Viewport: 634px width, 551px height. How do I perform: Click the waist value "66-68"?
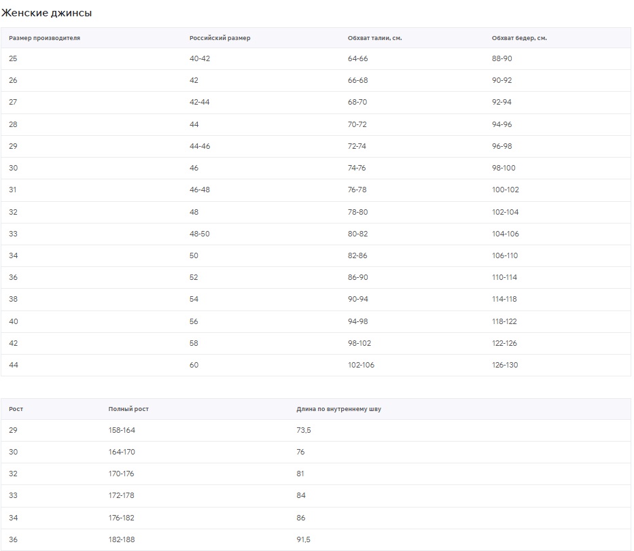click(x=358, y=80)
